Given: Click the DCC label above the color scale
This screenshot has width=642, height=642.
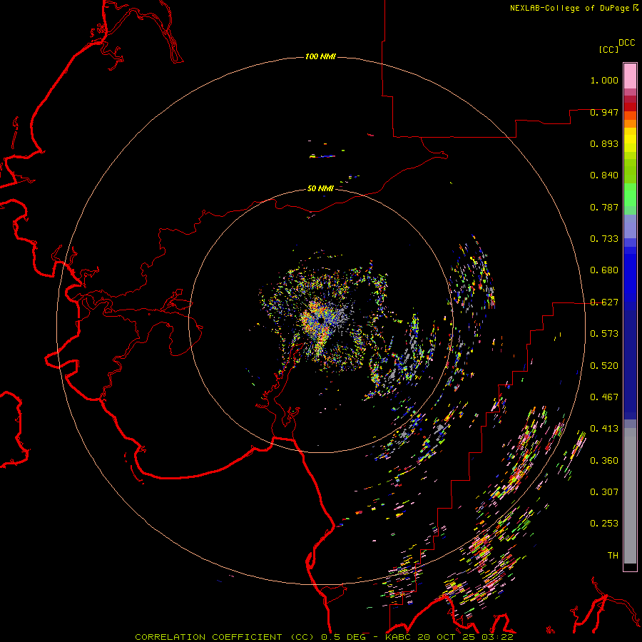Looking at the screenshot, I should (x=627, y=43).
